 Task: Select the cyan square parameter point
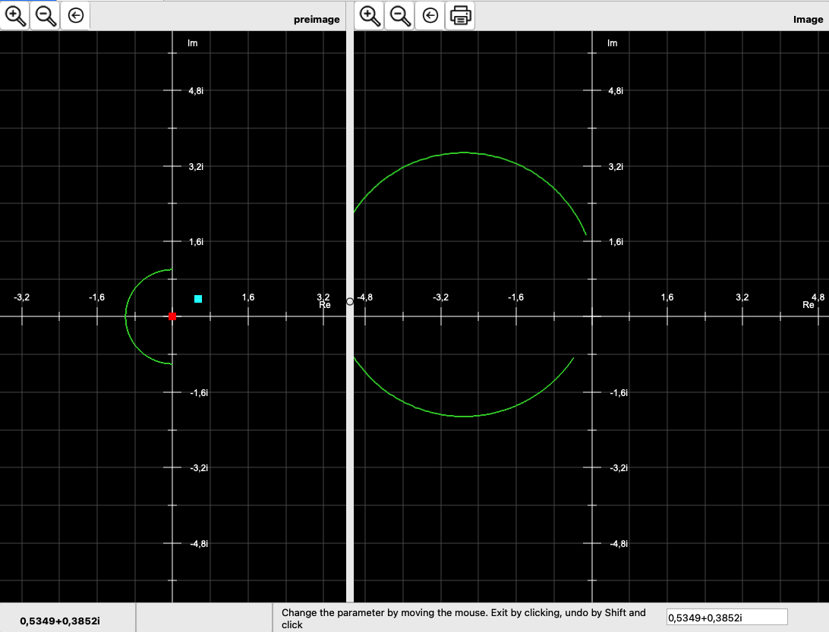tap(198, 299)
